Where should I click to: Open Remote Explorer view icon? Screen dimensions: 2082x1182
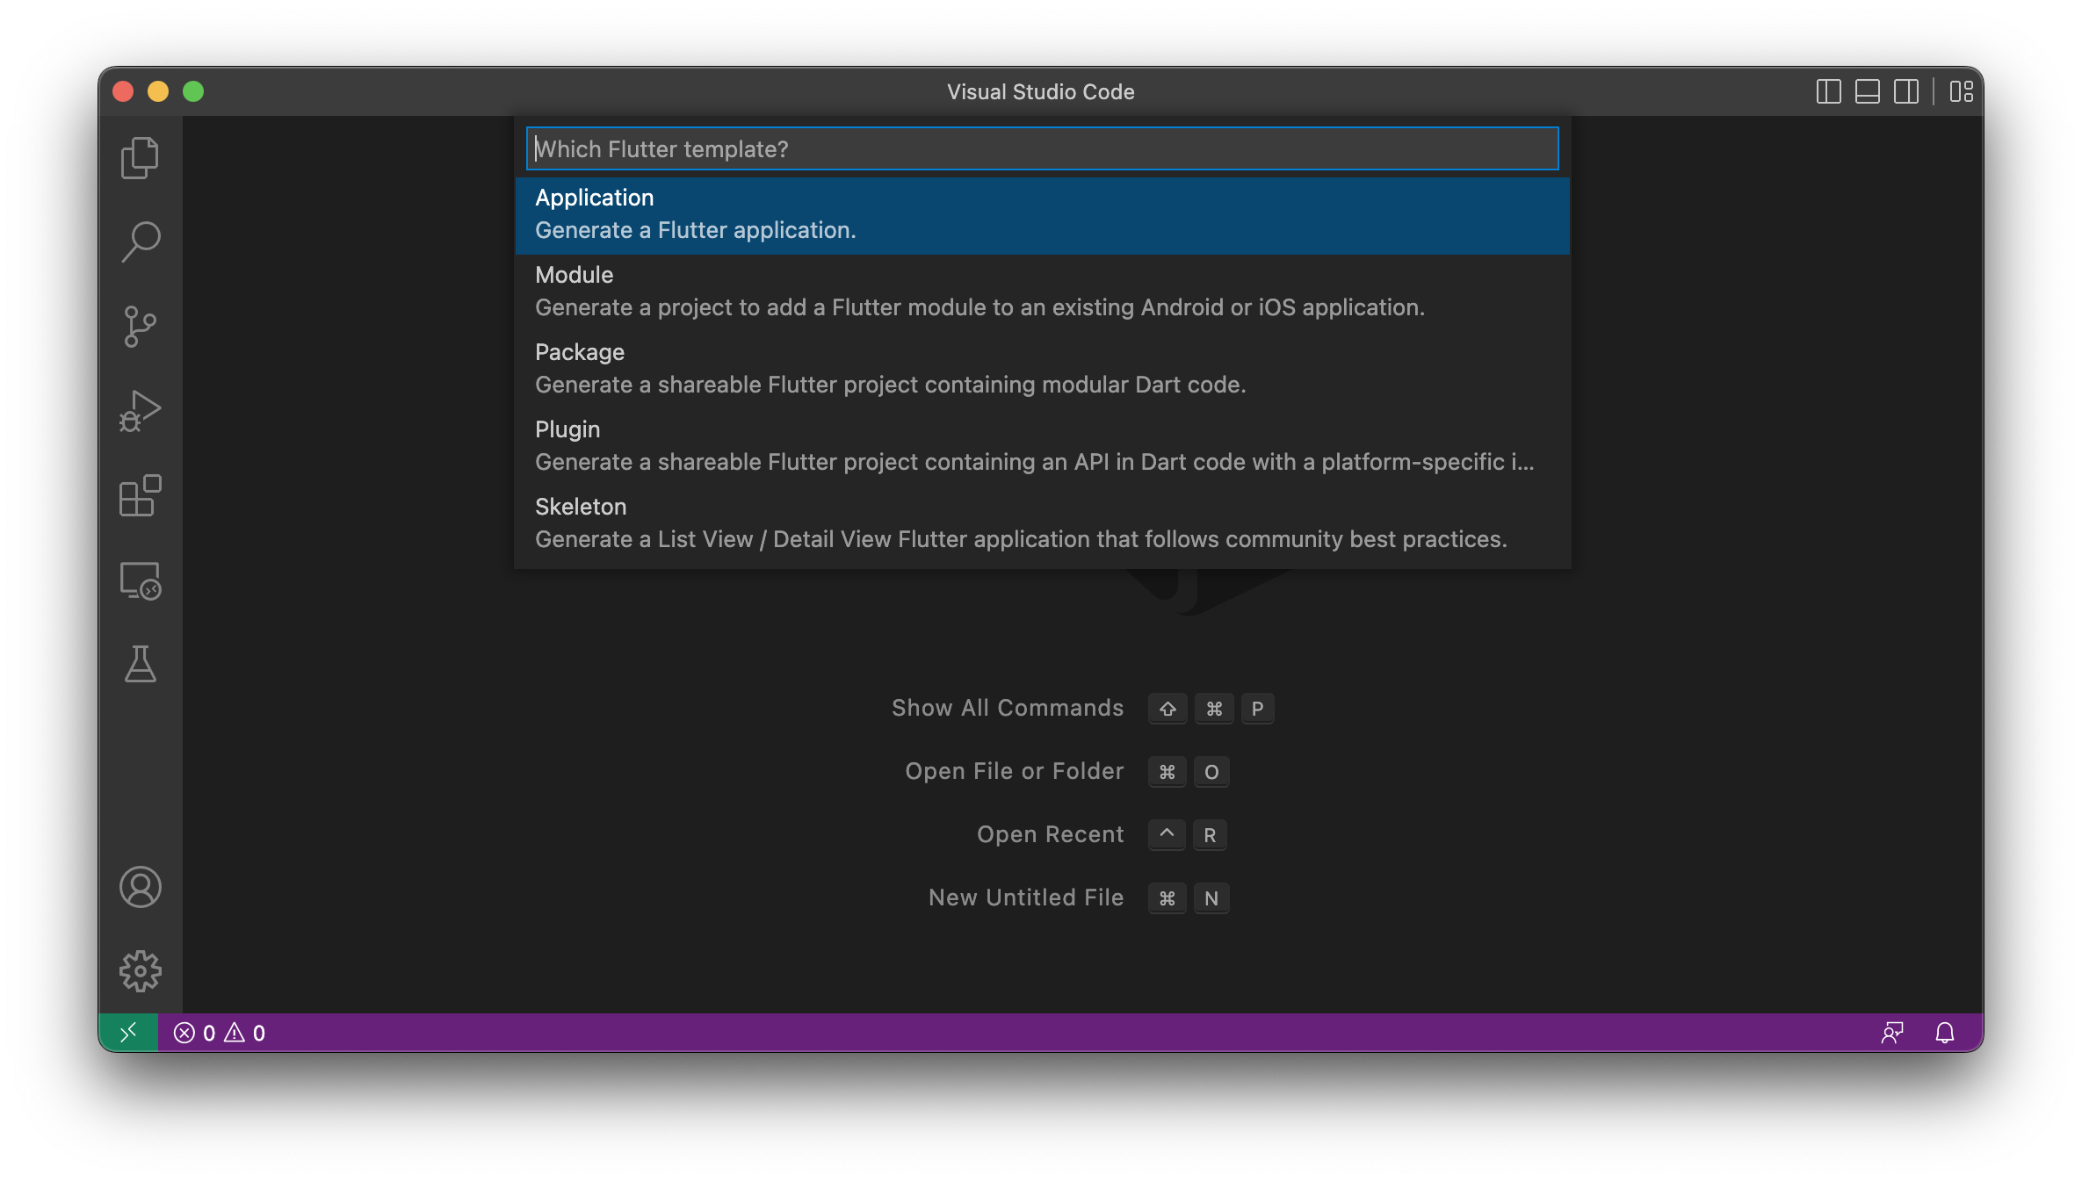point(140,580)
